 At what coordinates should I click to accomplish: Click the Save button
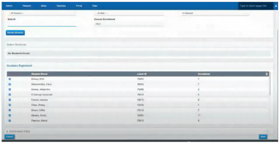pos(263,137)
